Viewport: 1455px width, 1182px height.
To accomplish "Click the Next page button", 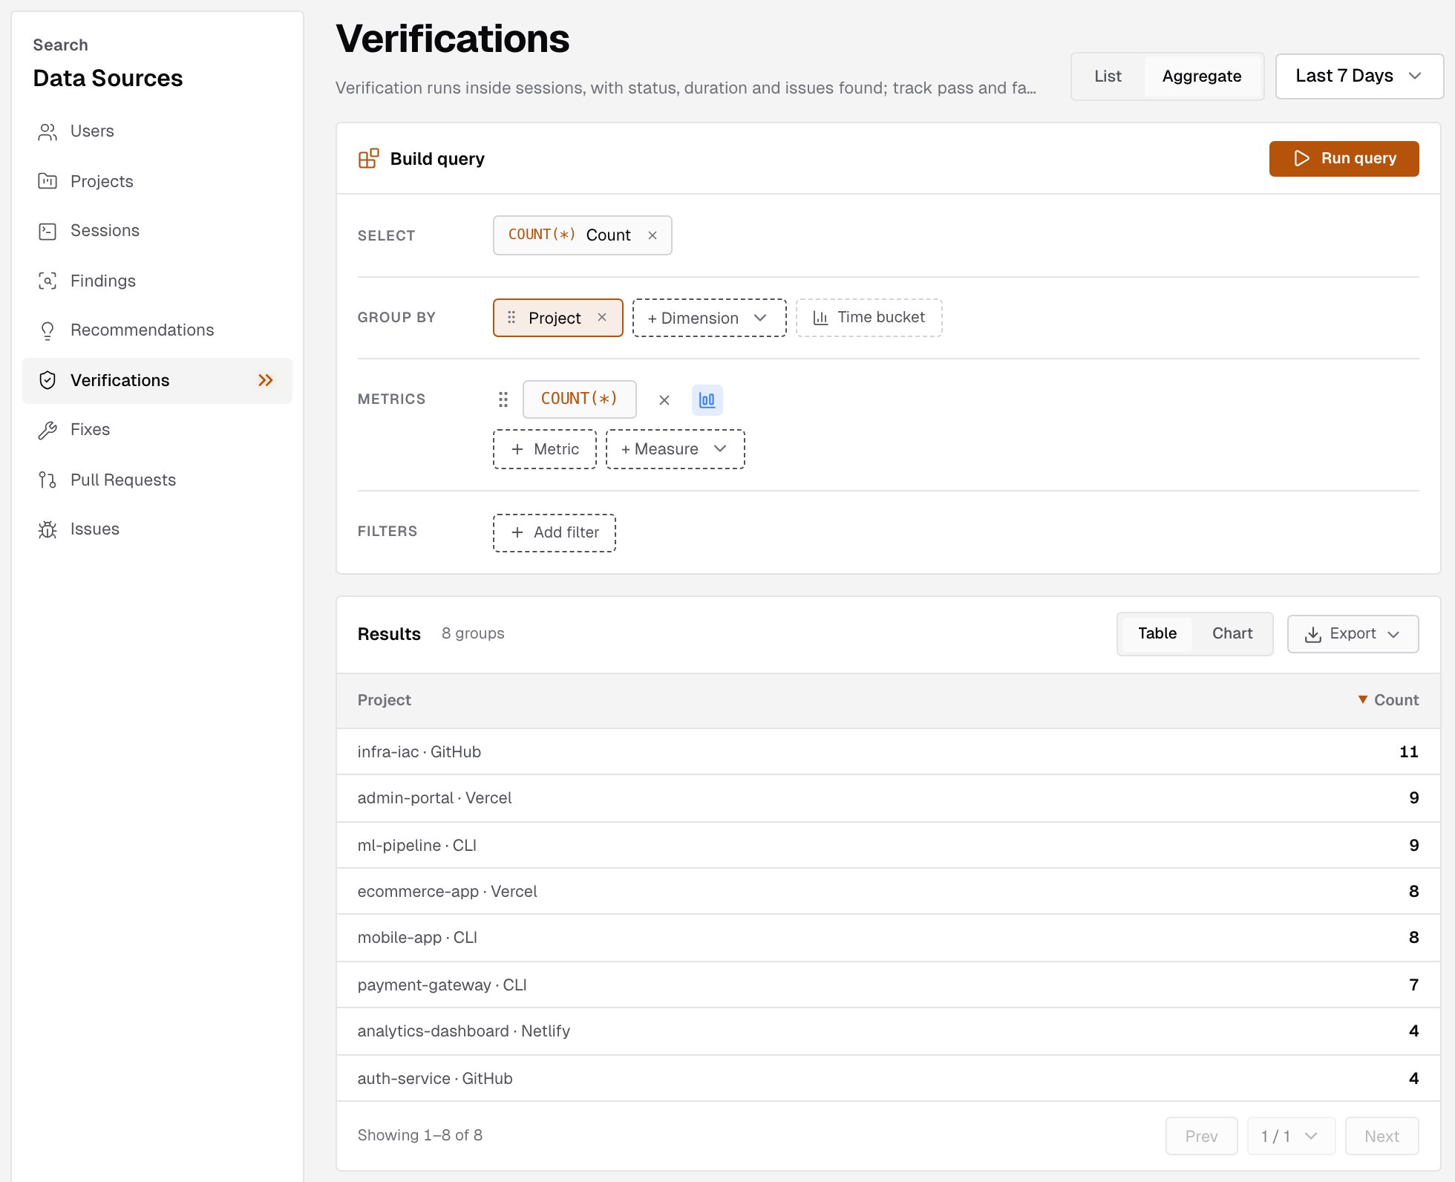I will click(1382, 1136).
